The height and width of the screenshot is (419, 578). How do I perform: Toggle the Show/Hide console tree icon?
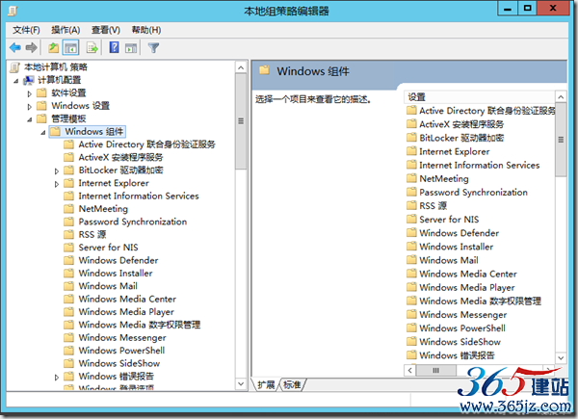click(x=71, y=47)
